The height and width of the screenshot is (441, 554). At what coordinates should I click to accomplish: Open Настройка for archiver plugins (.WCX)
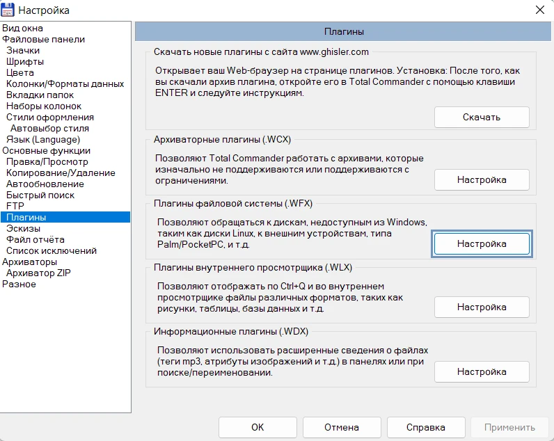point(482,180)
